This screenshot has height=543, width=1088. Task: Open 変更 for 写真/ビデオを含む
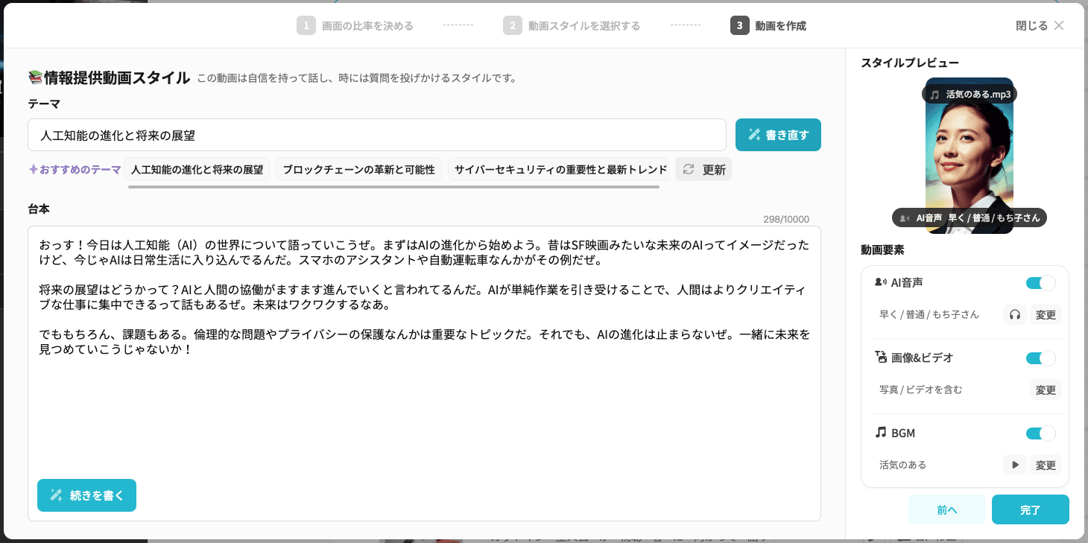[x=1046, y=390]
